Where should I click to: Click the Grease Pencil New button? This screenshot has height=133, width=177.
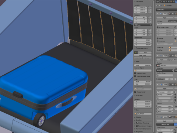click(x=145, y=52)
